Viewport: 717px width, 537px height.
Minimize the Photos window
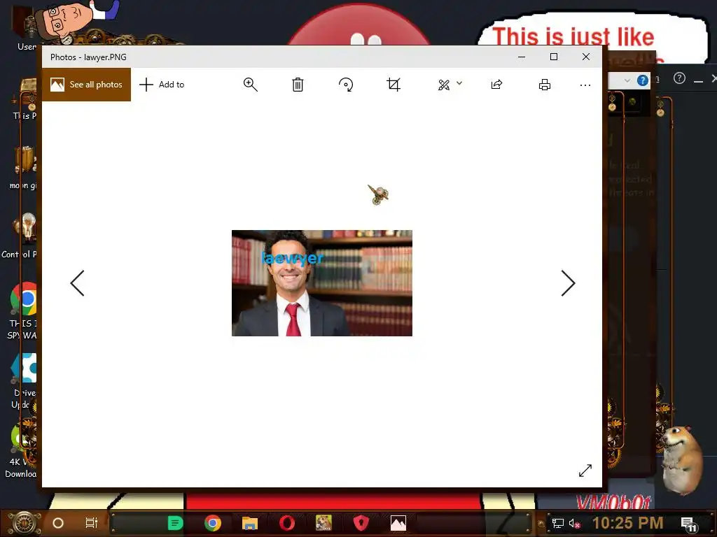coord(521,57)
